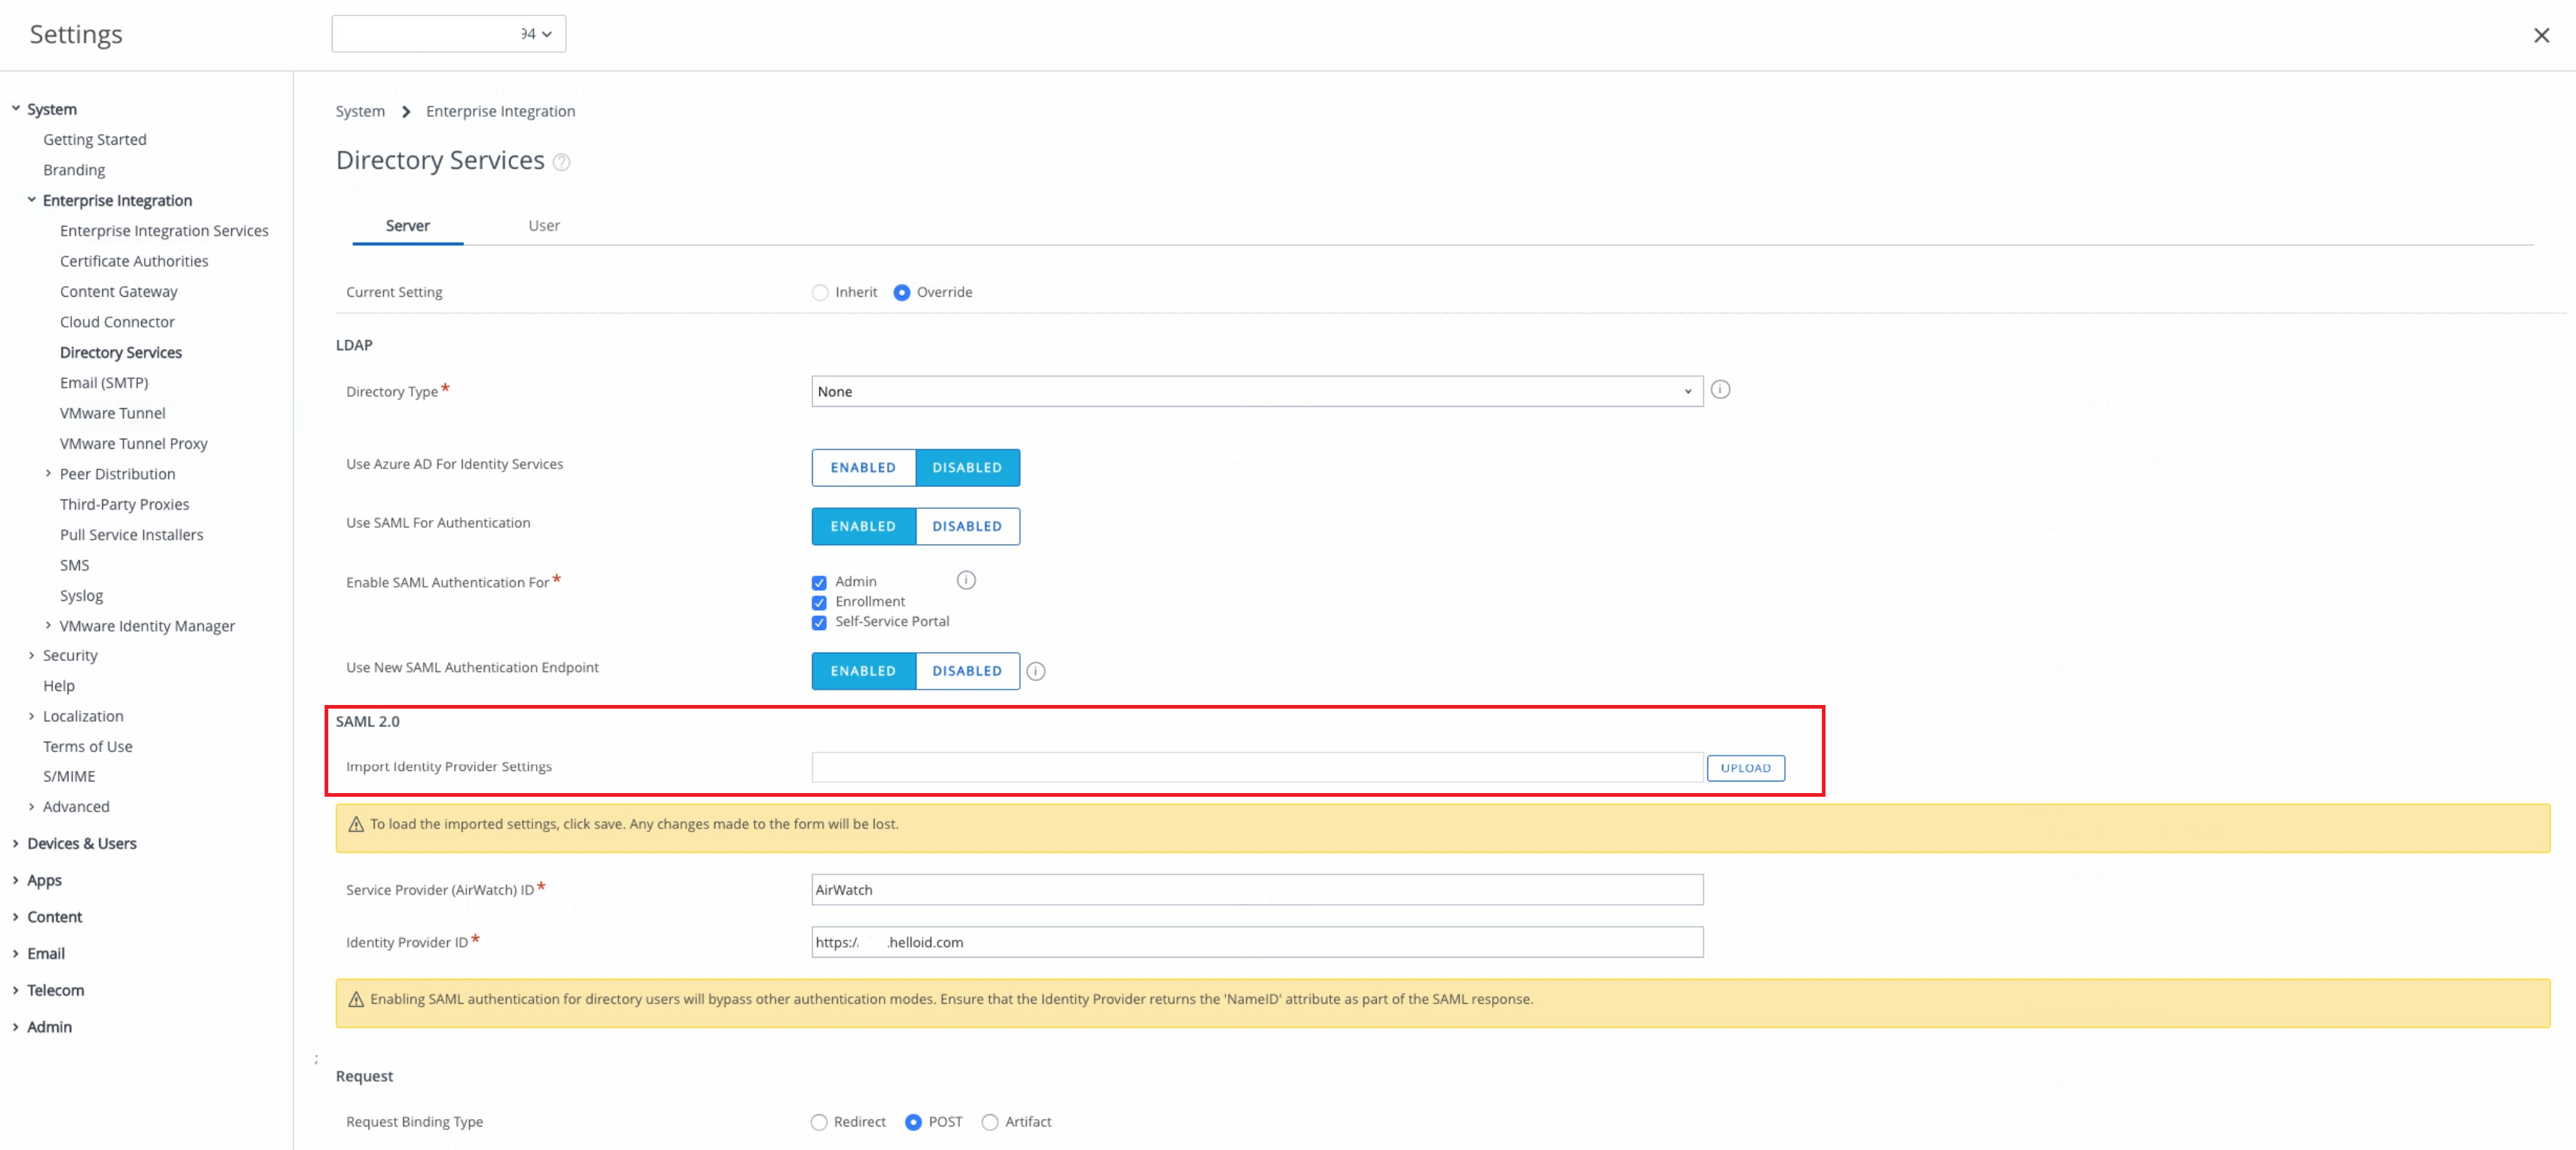Expand the Apps section
Image resolution: width=2576 pixels, height=1150 pixels.
(16, 881)
